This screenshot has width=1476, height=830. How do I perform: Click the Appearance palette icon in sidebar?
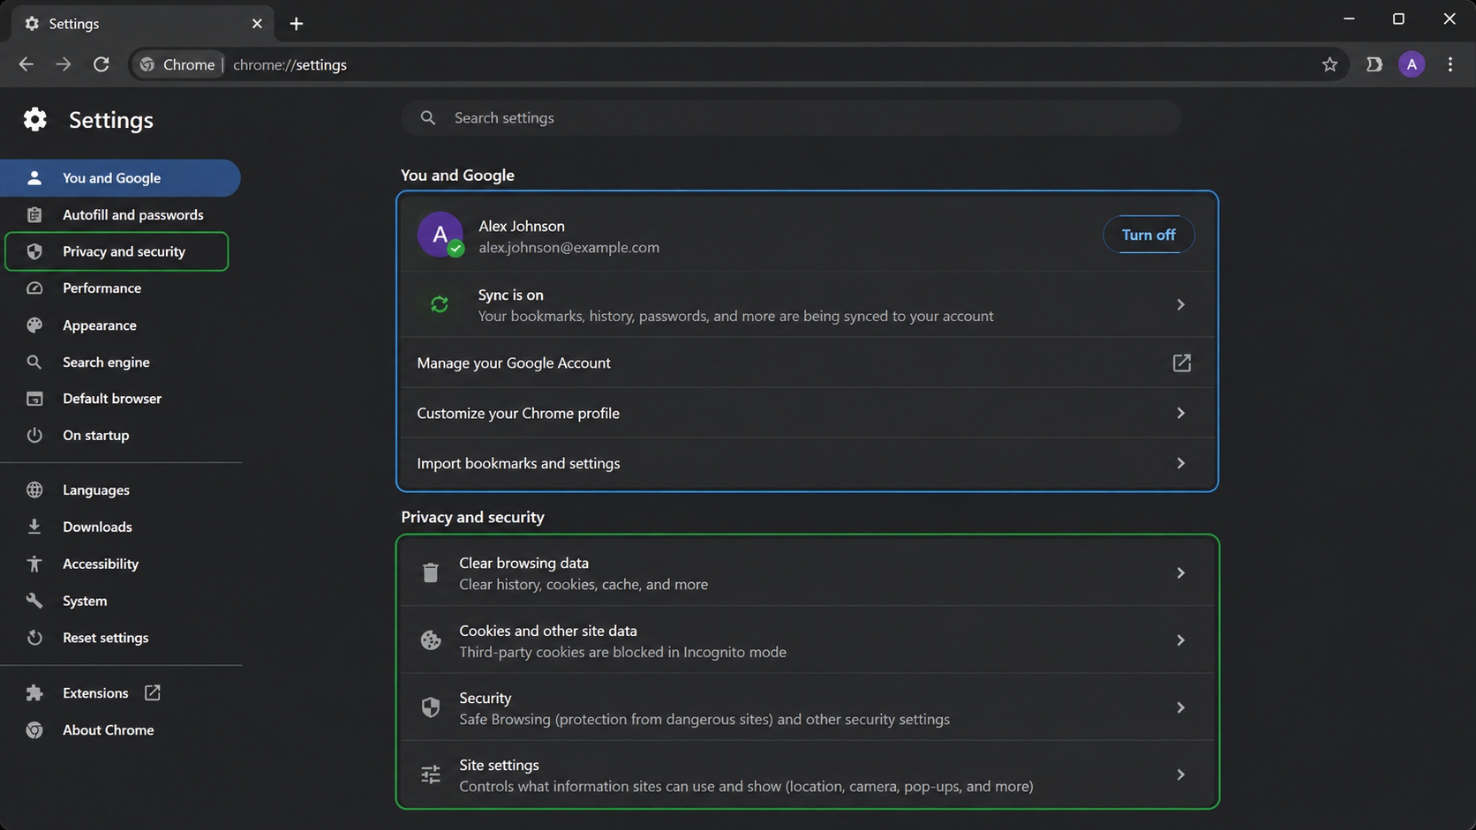point(34,325)
